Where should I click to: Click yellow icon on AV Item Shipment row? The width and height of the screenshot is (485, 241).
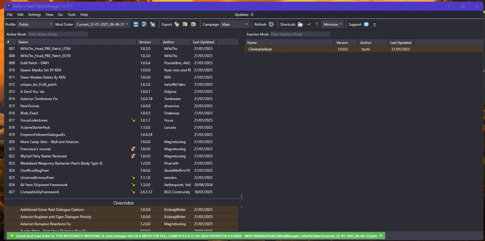tap(133, 185)
